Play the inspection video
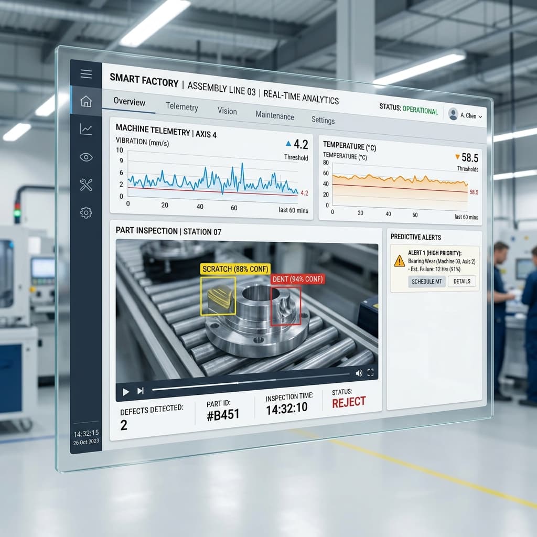 pyautogui.click(x=126, y=392)
